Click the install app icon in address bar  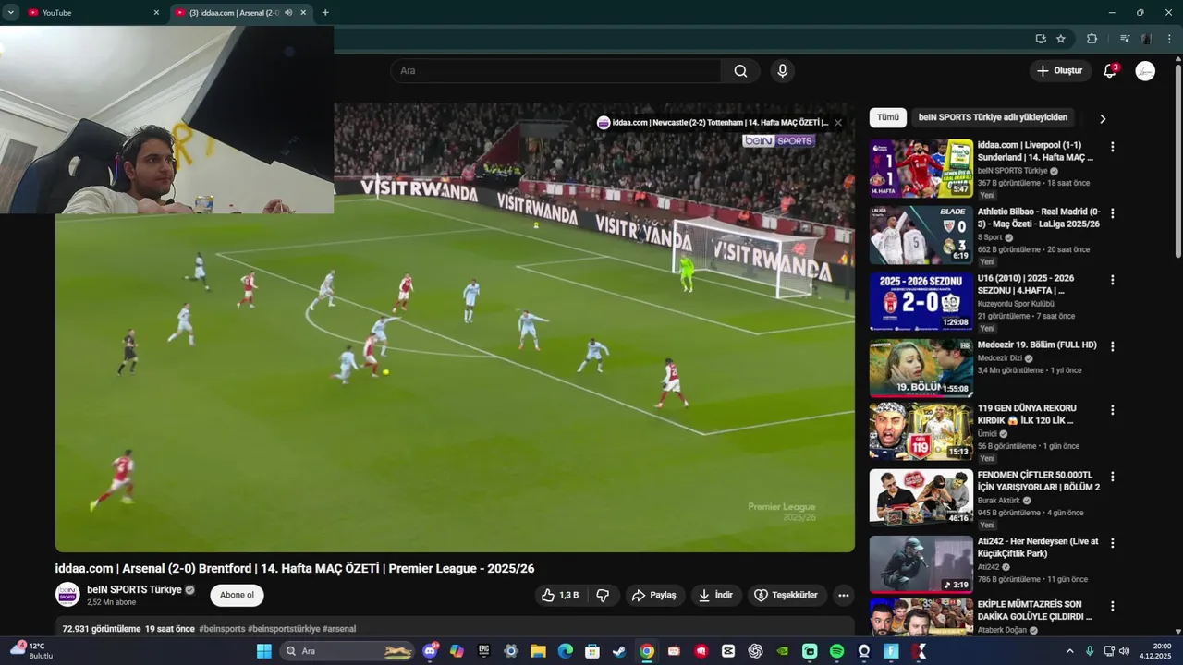click(1041, 39)
